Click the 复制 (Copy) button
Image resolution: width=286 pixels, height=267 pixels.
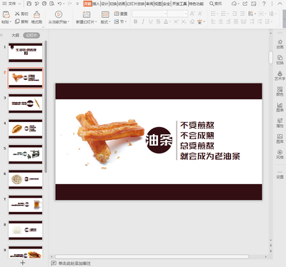pos(21,21)
